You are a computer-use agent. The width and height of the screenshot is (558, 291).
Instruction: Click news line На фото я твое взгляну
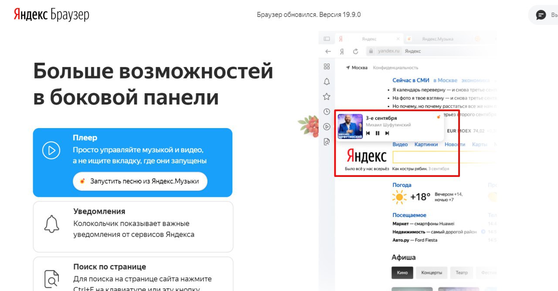tap(445, 98)
